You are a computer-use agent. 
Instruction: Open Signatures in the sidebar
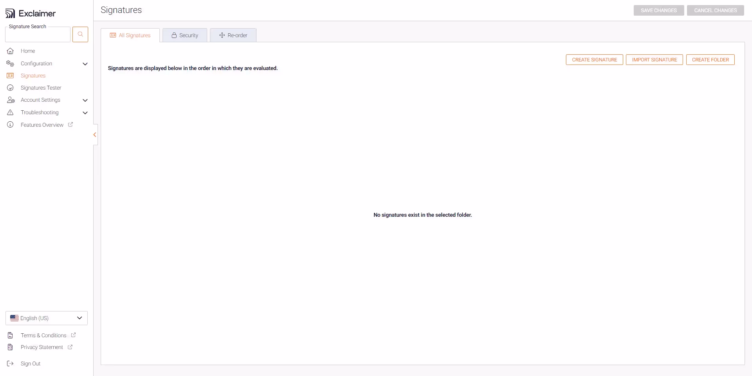(x=33, y=76)
